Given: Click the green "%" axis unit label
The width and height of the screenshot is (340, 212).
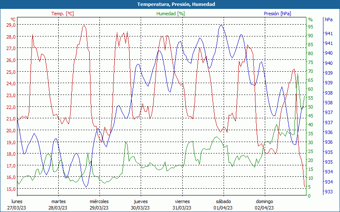Looking at the screenshot, I should click(311, 20).
